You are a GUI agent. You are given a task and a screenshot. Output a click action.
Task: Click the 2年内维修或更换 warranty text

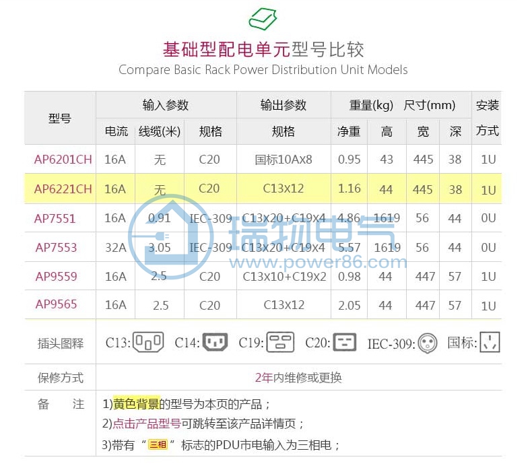point(298,377)
